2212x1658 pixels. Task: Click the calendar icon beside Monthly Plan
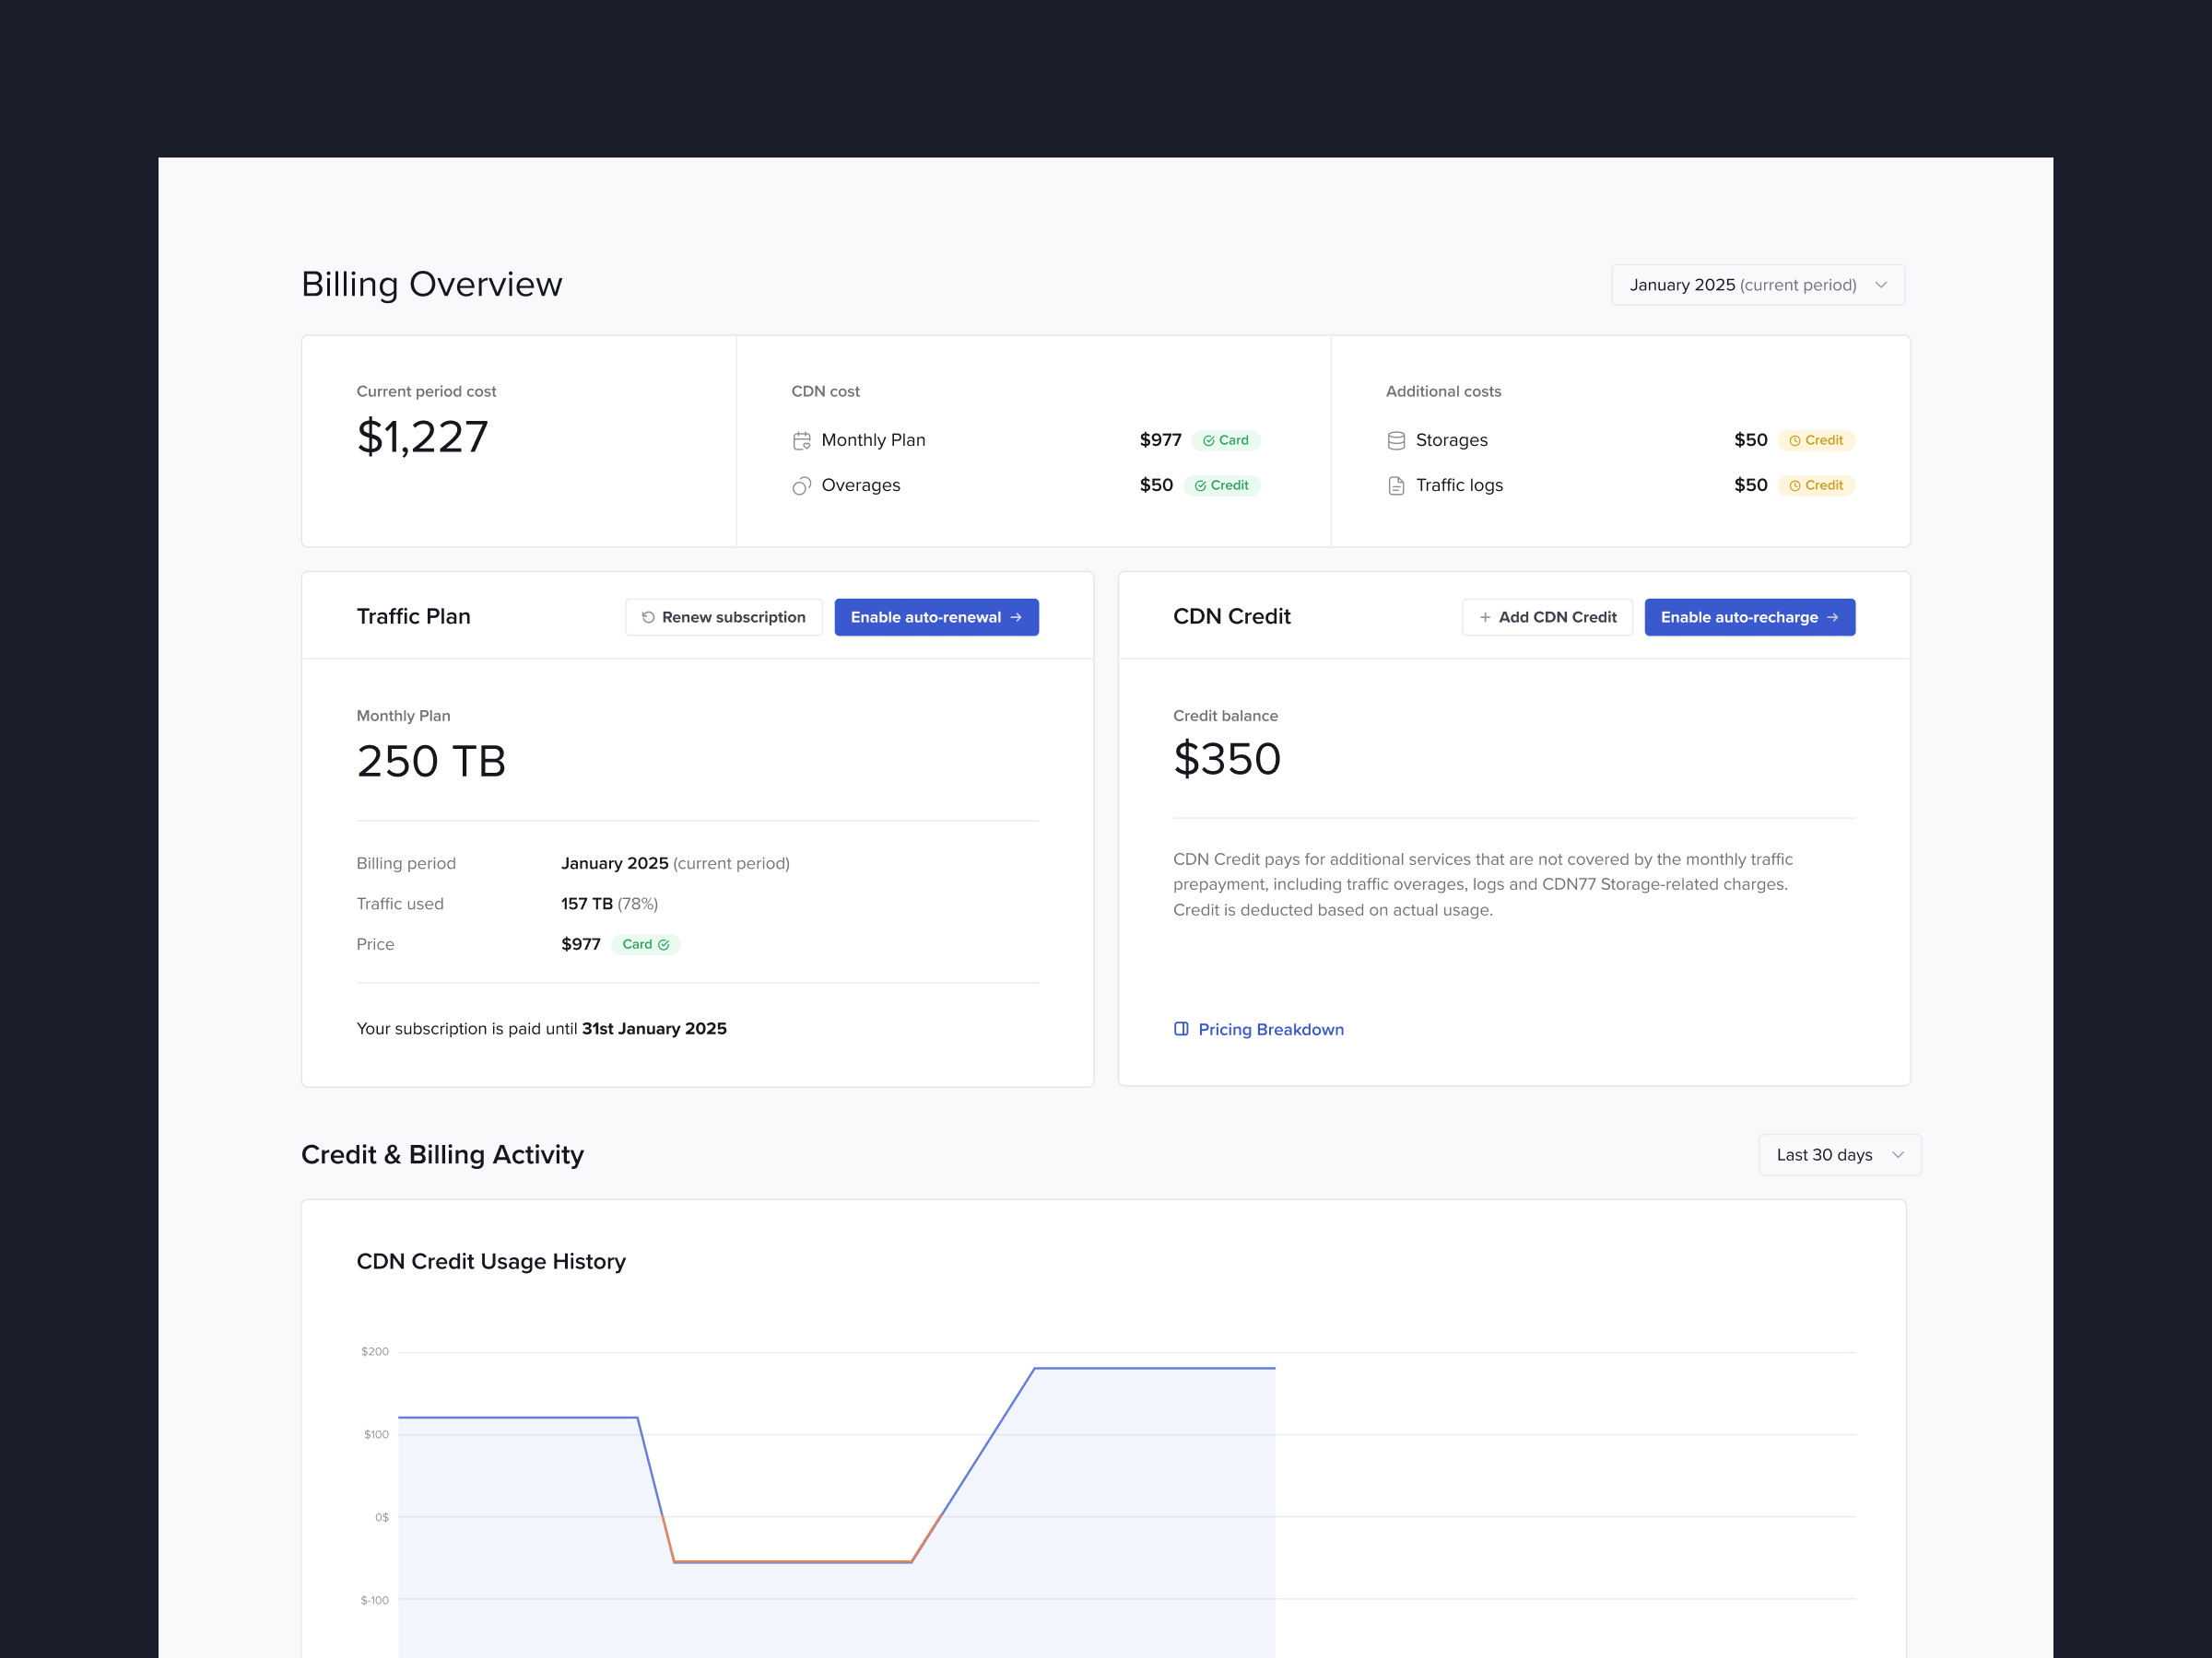coord(801,439)
